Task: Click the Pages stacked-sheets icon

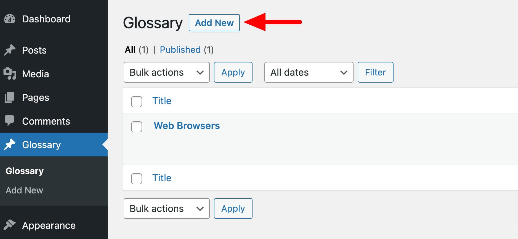Action: [9, 97]
